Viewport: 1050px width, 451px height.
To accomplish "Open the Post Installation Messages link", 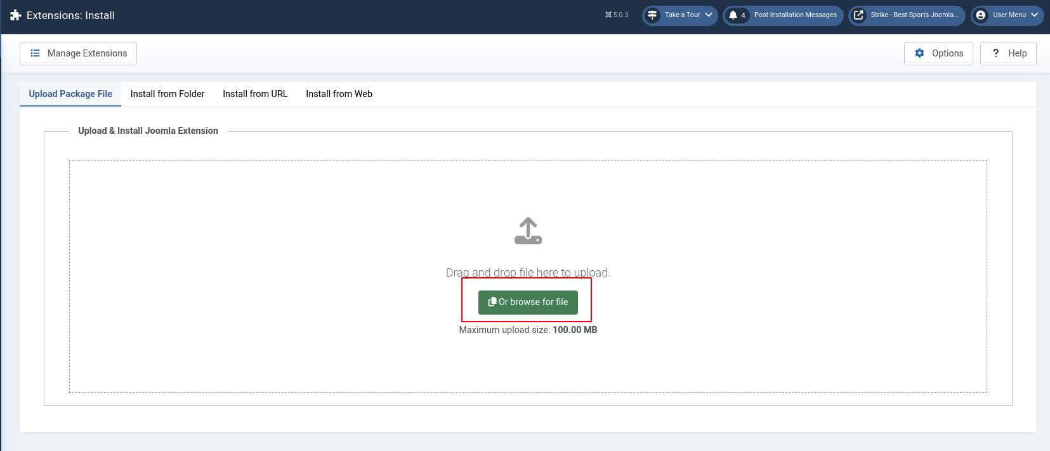I will pyautogui.click(x=795, y=15).
